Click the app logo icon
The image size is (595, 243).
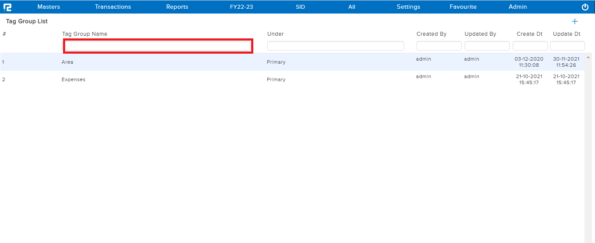click(7, 7)
